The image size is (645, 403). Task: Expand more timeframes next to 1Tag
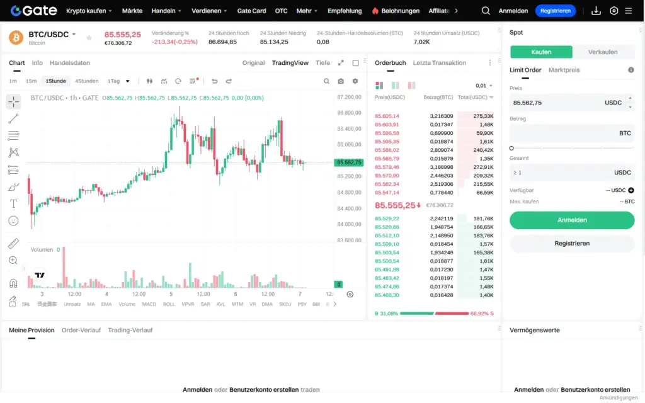click(x=127, y=81)
